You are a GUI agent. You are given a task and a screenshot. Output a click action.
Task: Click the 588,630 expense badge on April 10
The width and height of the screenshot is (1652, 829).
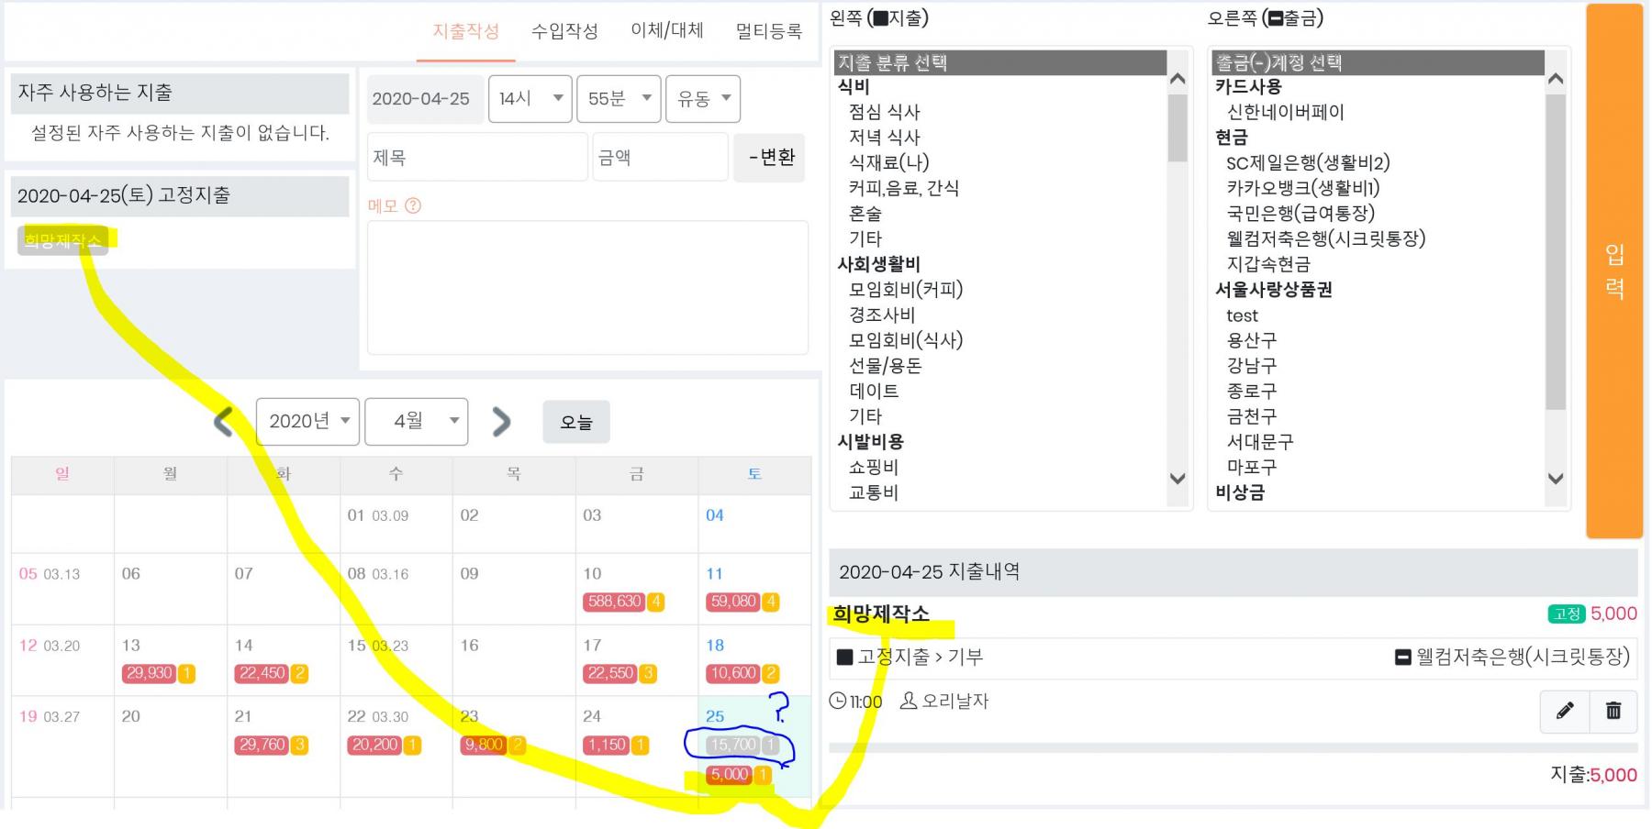(615, 602)
